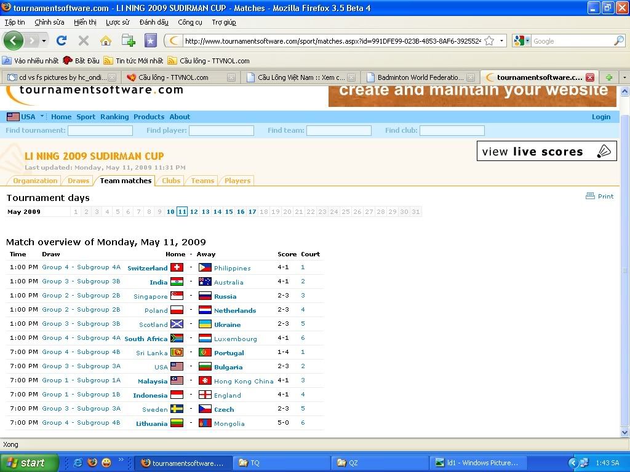Click the Ukraine flag icon
The image size is (630, 472).
pyautogui.click(x=205, y=324)
